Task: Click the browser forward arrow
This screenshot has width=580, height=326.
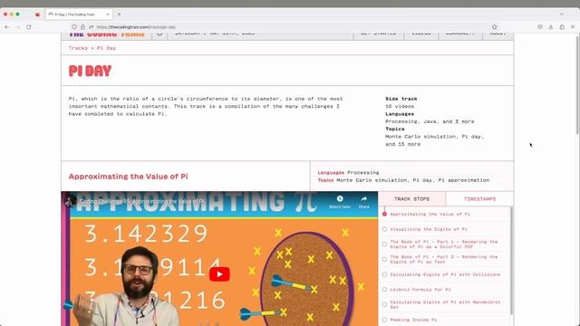Action: click(18, 27)
